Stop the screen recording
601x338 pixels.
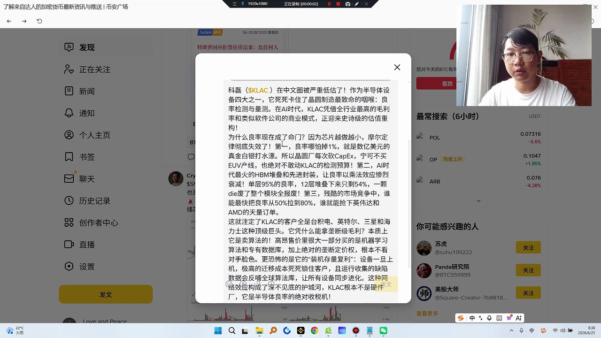coord(338,4)
